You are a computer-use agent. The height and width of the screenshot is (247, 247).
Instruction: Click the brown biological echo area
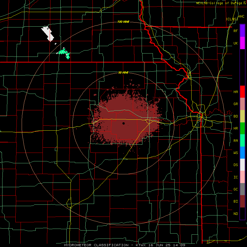pos(124,117)
